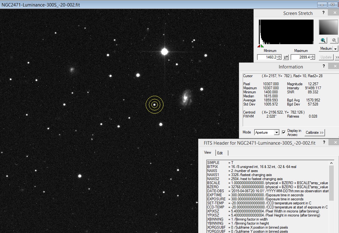Image resolution: width=339 pixels, height=233 pixels.
Task: Increase the Minimum value with its up stepper
Action: pyautogui.click(x=279, y=56)
